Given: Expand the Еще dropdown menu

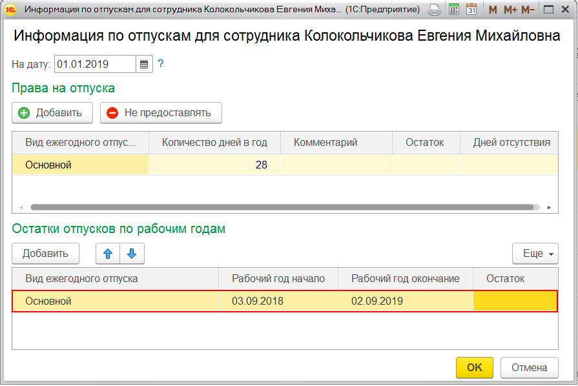Looking at the screenshot, I should tap(535, 254).
